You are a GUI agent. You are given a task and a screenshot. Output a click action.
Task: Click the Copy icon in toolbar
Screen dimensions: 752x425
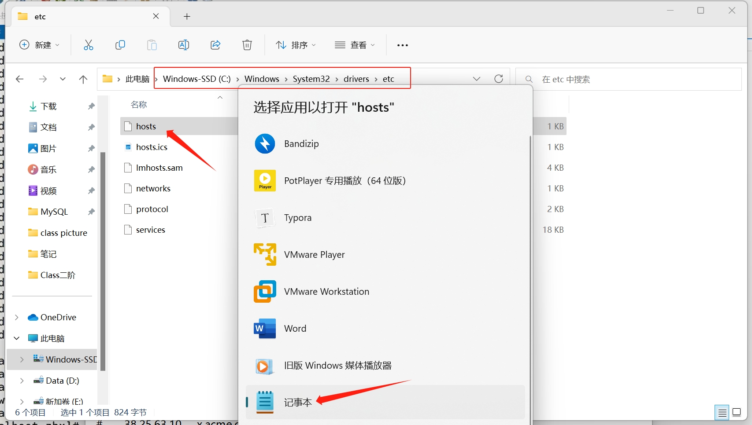point(120,45)
